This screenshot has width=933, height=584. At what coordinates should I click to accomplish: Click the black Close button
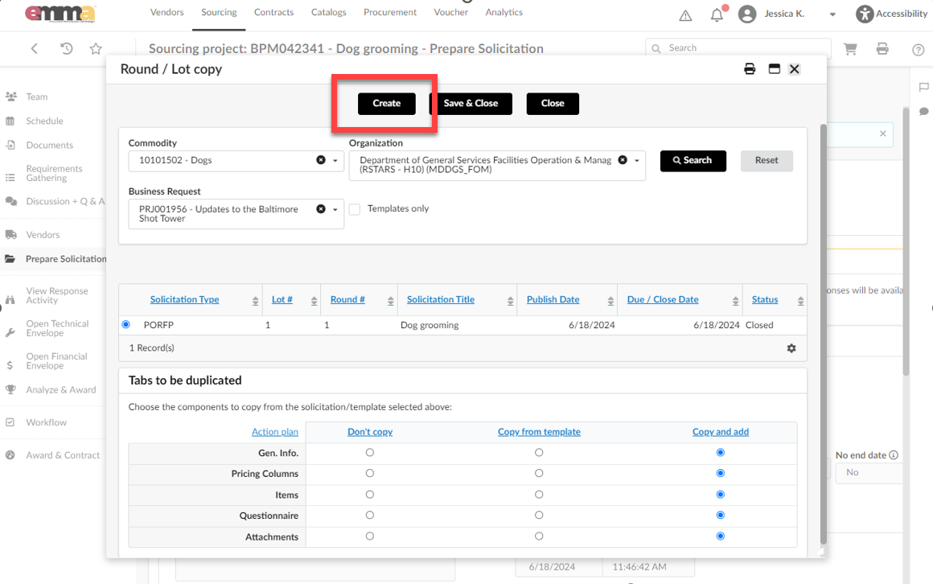pos(553,104)
